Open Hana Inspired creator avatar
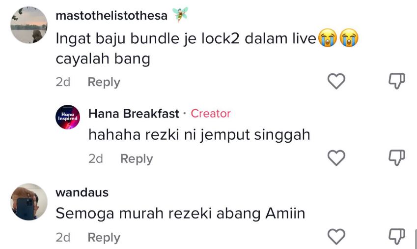 coord(68,117)
